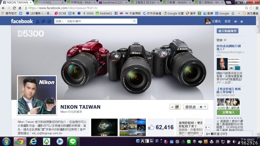Switch to the 個人控制台 tab
Image resolution: width=260 pixels, height=146 pixels.
click(209, 2)
